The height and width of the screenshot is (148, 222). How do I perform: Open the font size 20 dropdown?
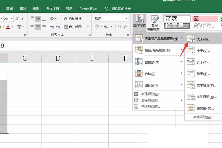[x=12, y=19]
